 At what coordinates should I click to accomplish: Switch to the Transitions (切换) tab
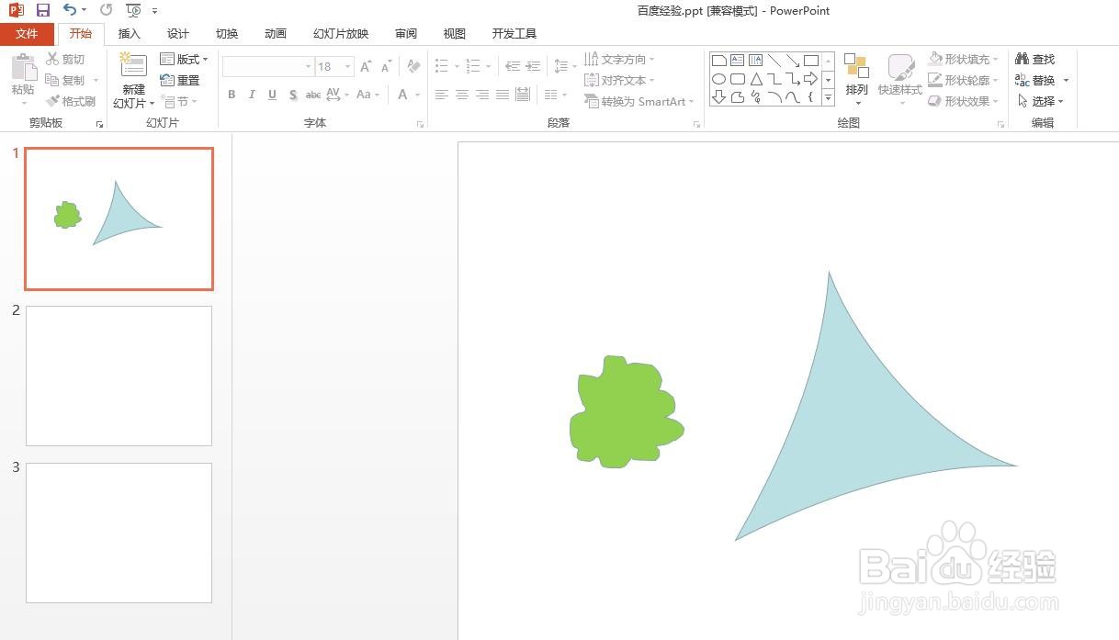click(227, 34)
